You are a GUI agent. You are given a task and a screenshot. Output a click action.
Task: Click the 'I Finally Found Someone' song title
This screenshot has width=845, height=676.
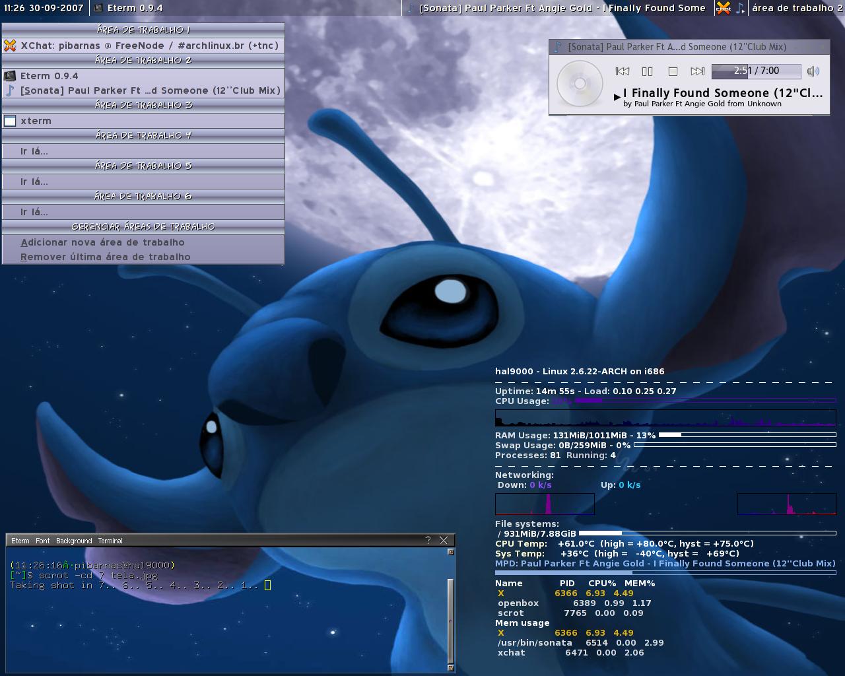(x=723, y=93)
